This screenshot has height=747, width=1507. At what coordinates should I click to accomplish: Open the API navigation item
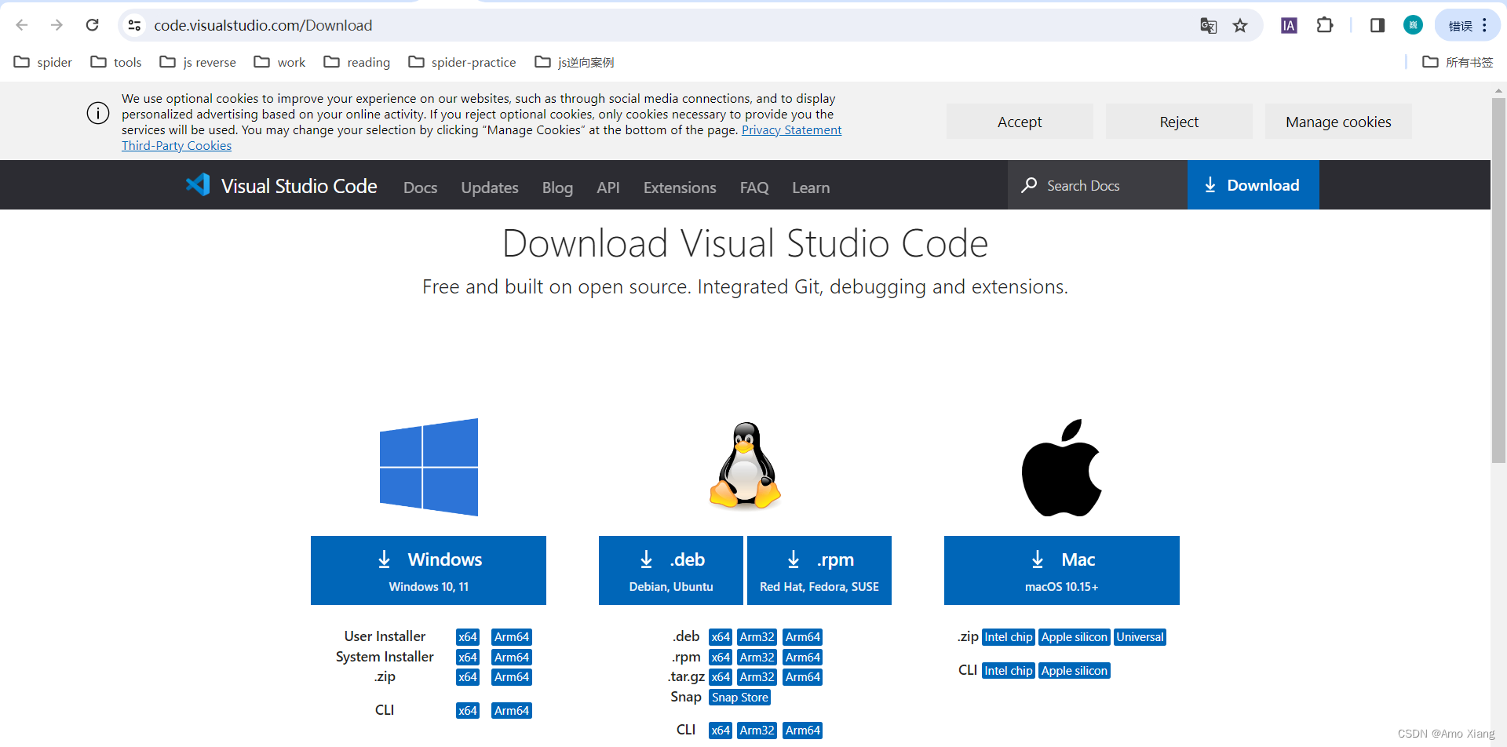click(x=608, y=188)
